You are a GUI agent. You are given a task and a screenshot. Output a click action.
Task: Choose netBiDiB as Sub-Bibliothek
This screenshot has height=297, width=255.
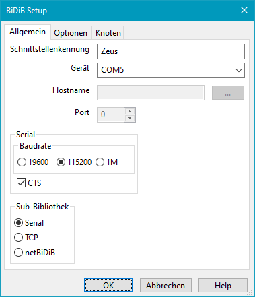tap(34, 253)
